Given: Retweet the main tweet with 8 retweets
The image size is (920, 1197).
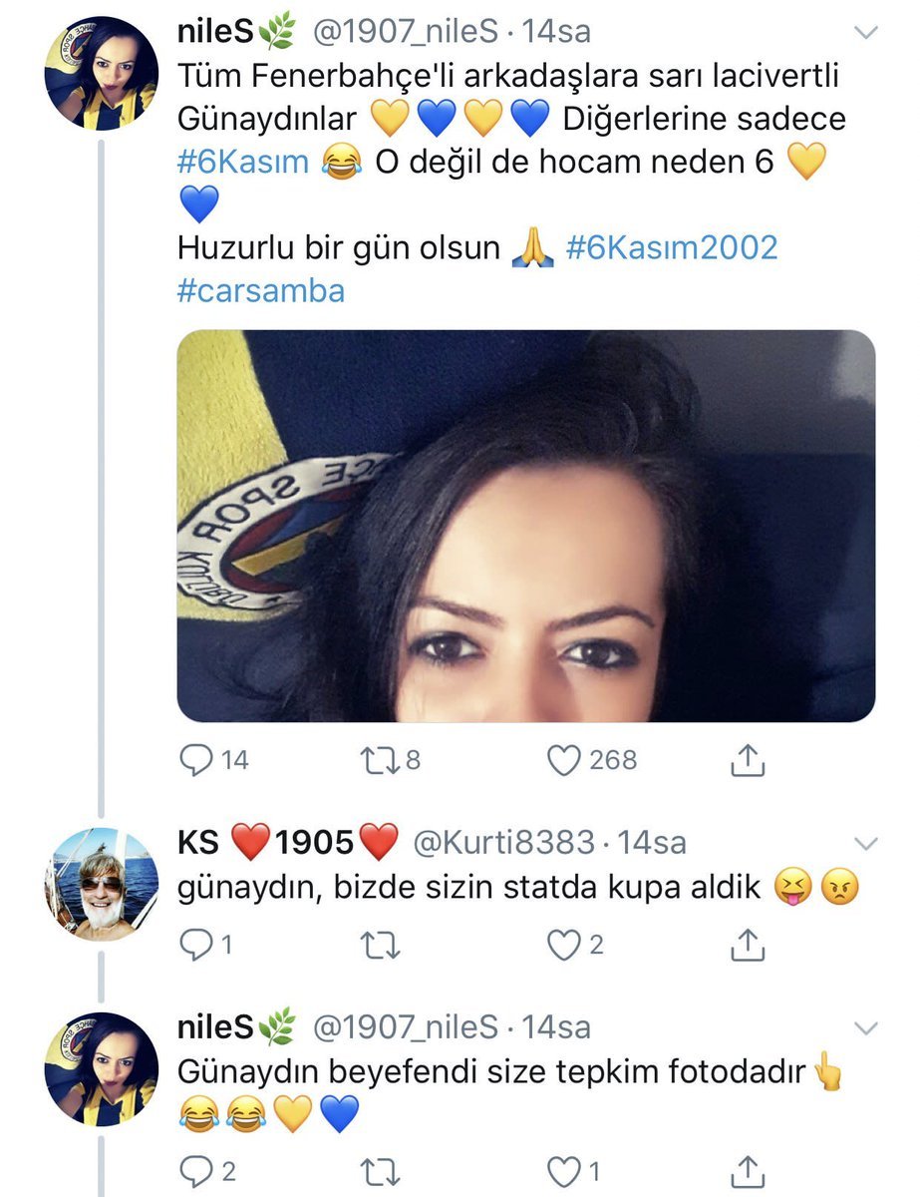Looking at the screenshot, I should 379,761.
